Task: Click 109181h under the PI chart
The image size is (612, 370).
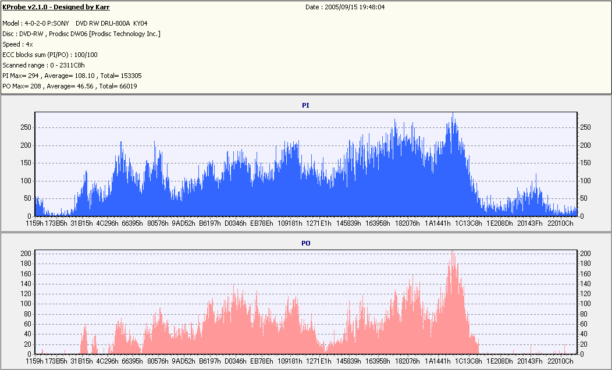Action: click(x=290, y=223)
